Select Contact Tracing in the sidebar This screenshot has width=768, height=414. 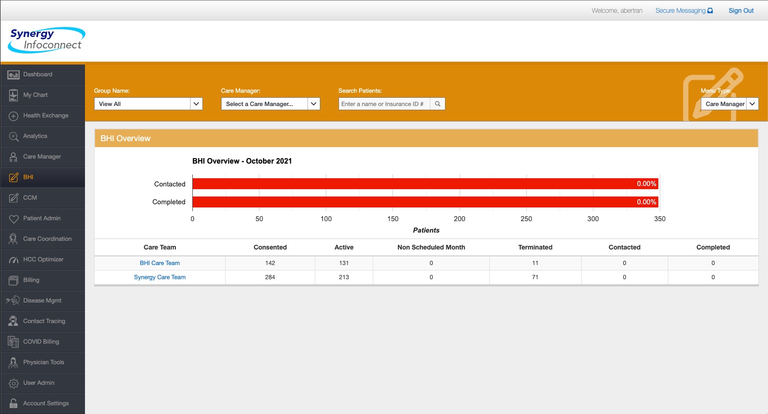[x=42, y=321]
